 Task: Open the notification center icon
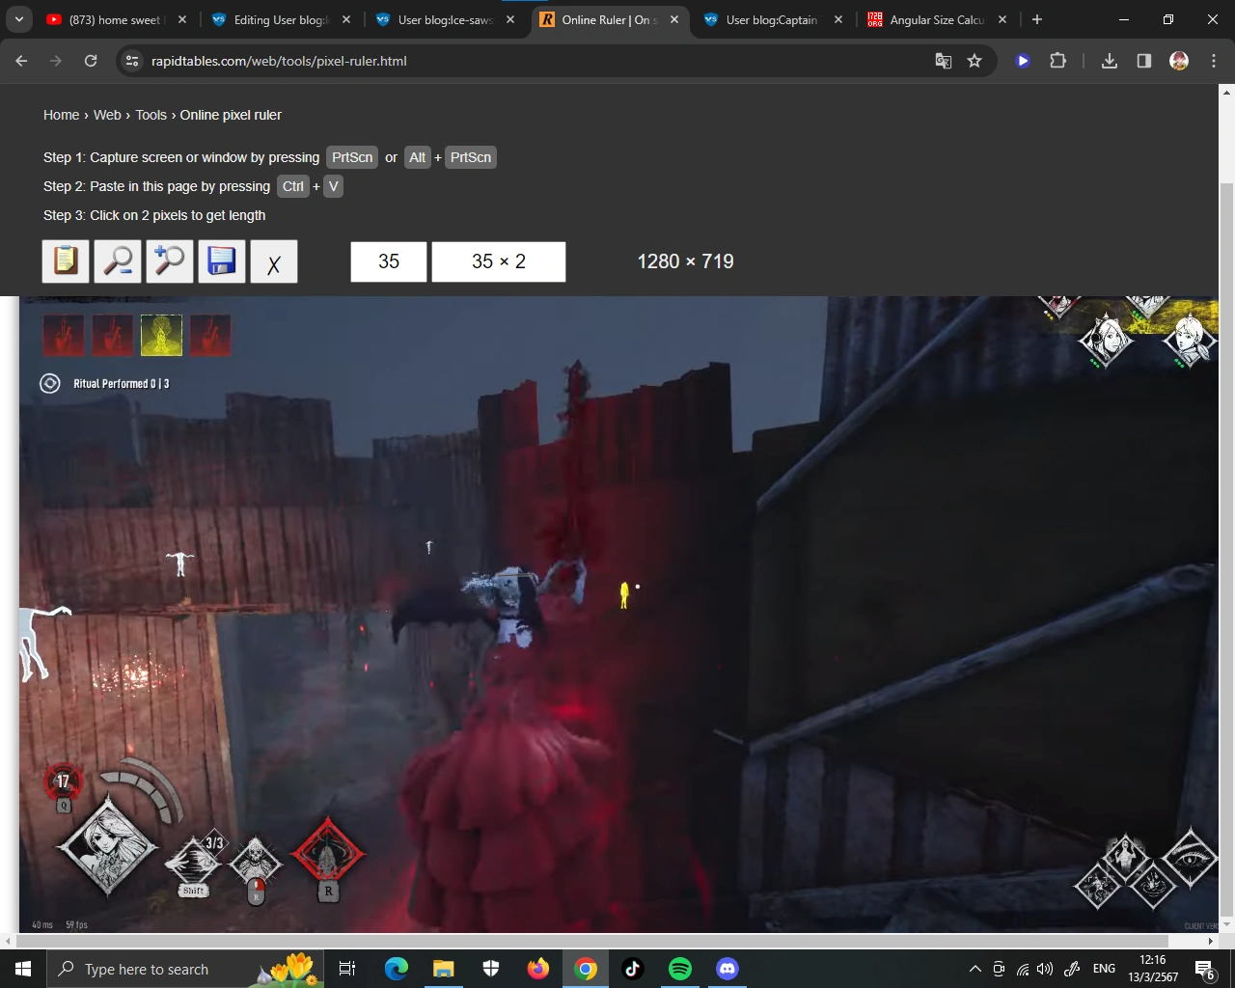(1204, 969)
